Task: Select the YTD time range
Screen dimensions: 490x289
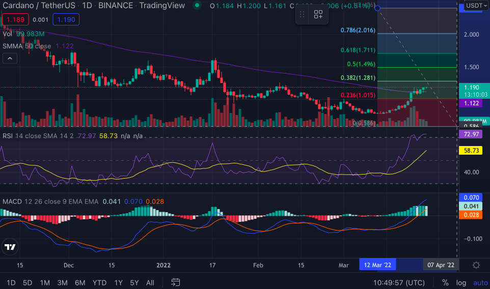Action: (x=99, y=282)
